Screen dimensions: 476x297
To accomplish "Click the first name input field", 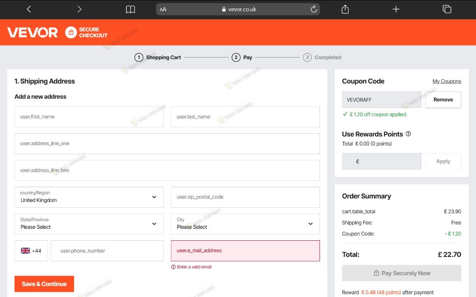I will 89,117.
